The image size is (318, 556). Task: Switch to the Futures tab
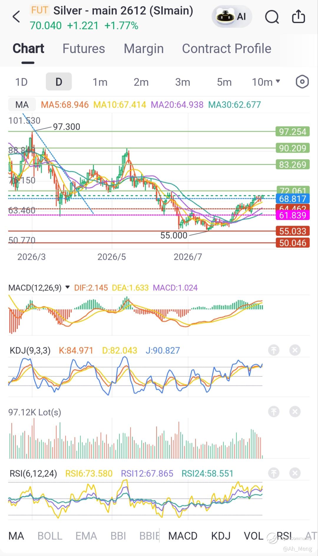coord(84,49)
